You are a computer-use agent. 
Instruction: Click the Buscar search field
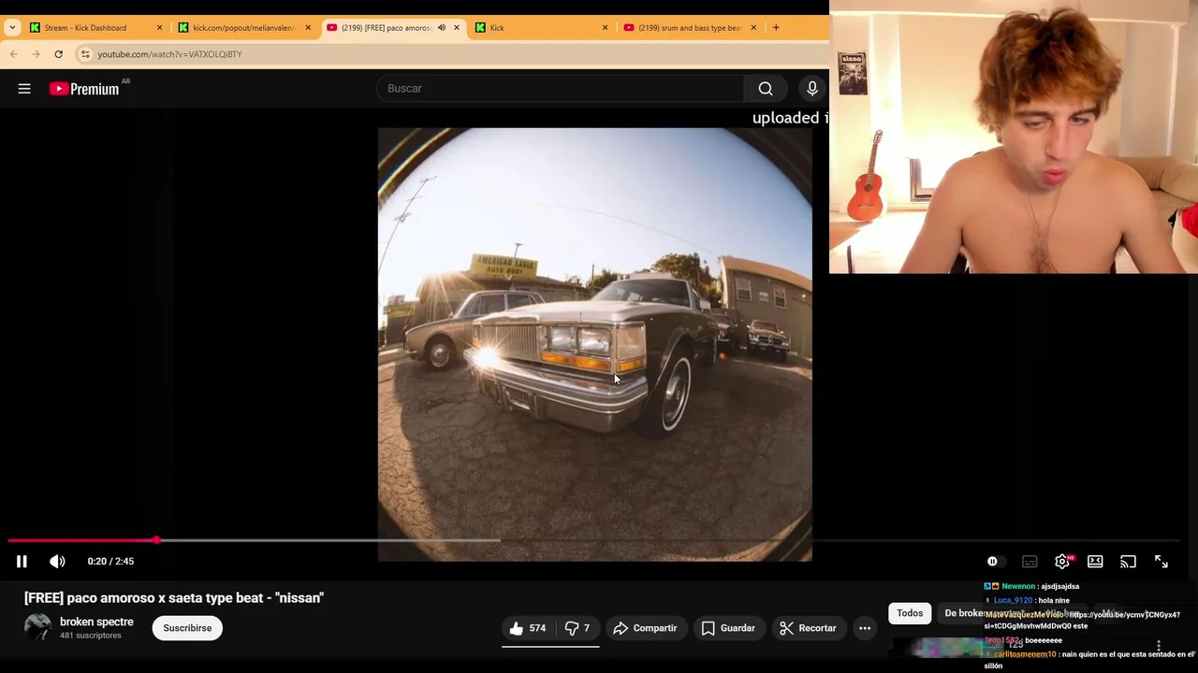[x=560, y=89]
